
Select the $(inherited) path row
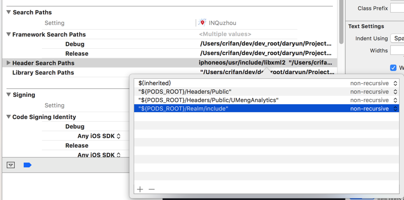pyautogui.click(x=266, y=83)
